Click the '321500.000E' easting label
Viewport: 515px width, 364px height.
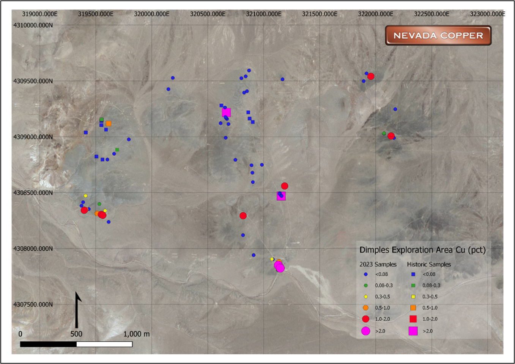[320, 14]
